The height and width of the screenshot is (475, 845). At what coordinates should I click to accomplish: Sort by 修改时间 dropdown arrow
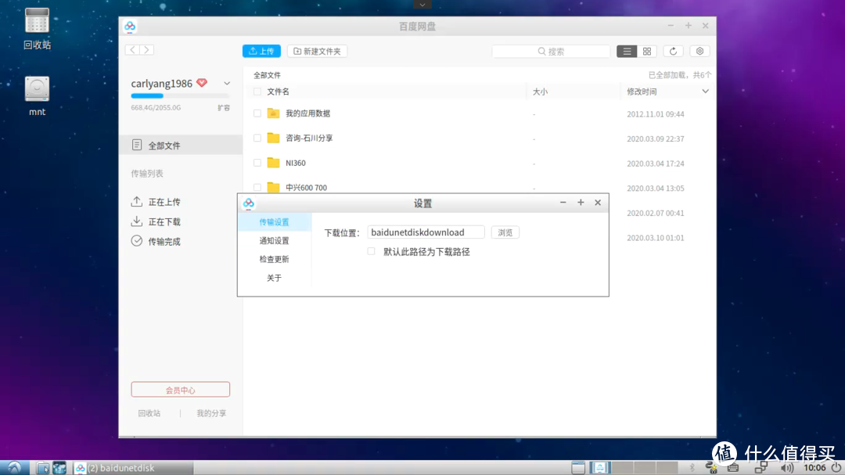(x=705, y=92)
